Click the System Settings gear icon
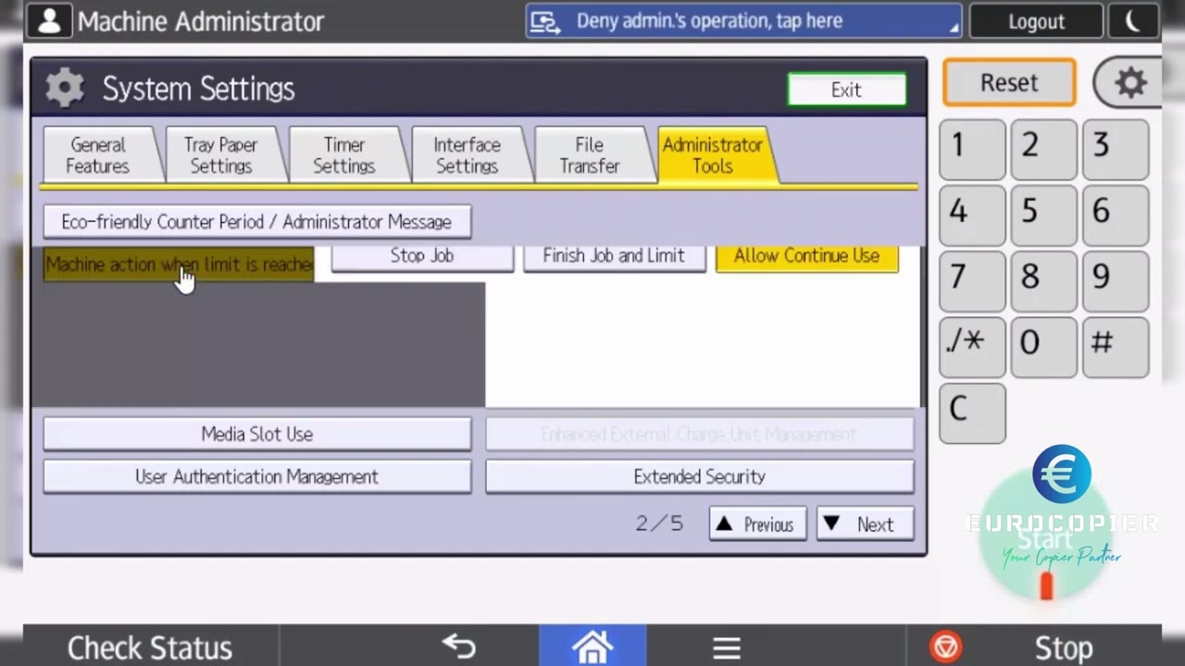The height and width of the screenshot is (666, 1185). tap(65, 89)
